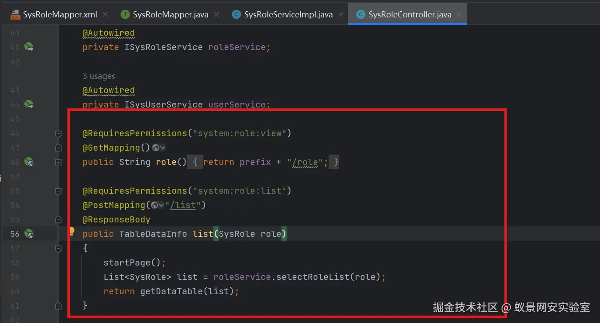This screenshot has width=600, height=323.
Task: Click the yellow intention lightbulb icon
Action: click(x=72, y=232)
